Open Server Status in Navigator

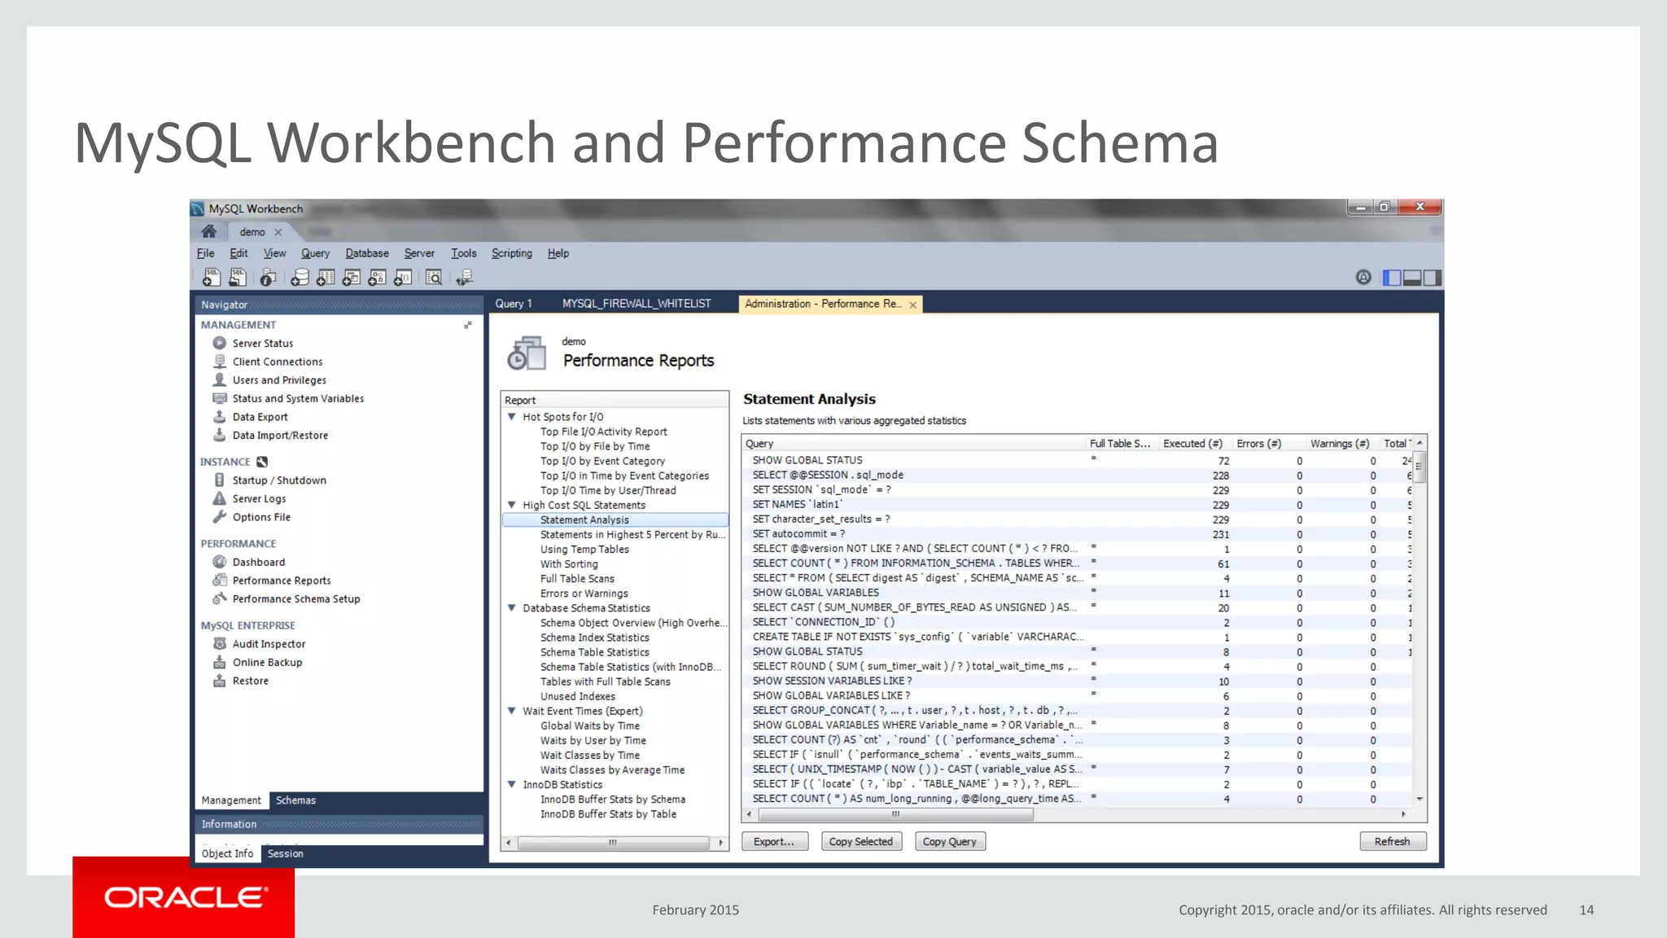point(262,343)
